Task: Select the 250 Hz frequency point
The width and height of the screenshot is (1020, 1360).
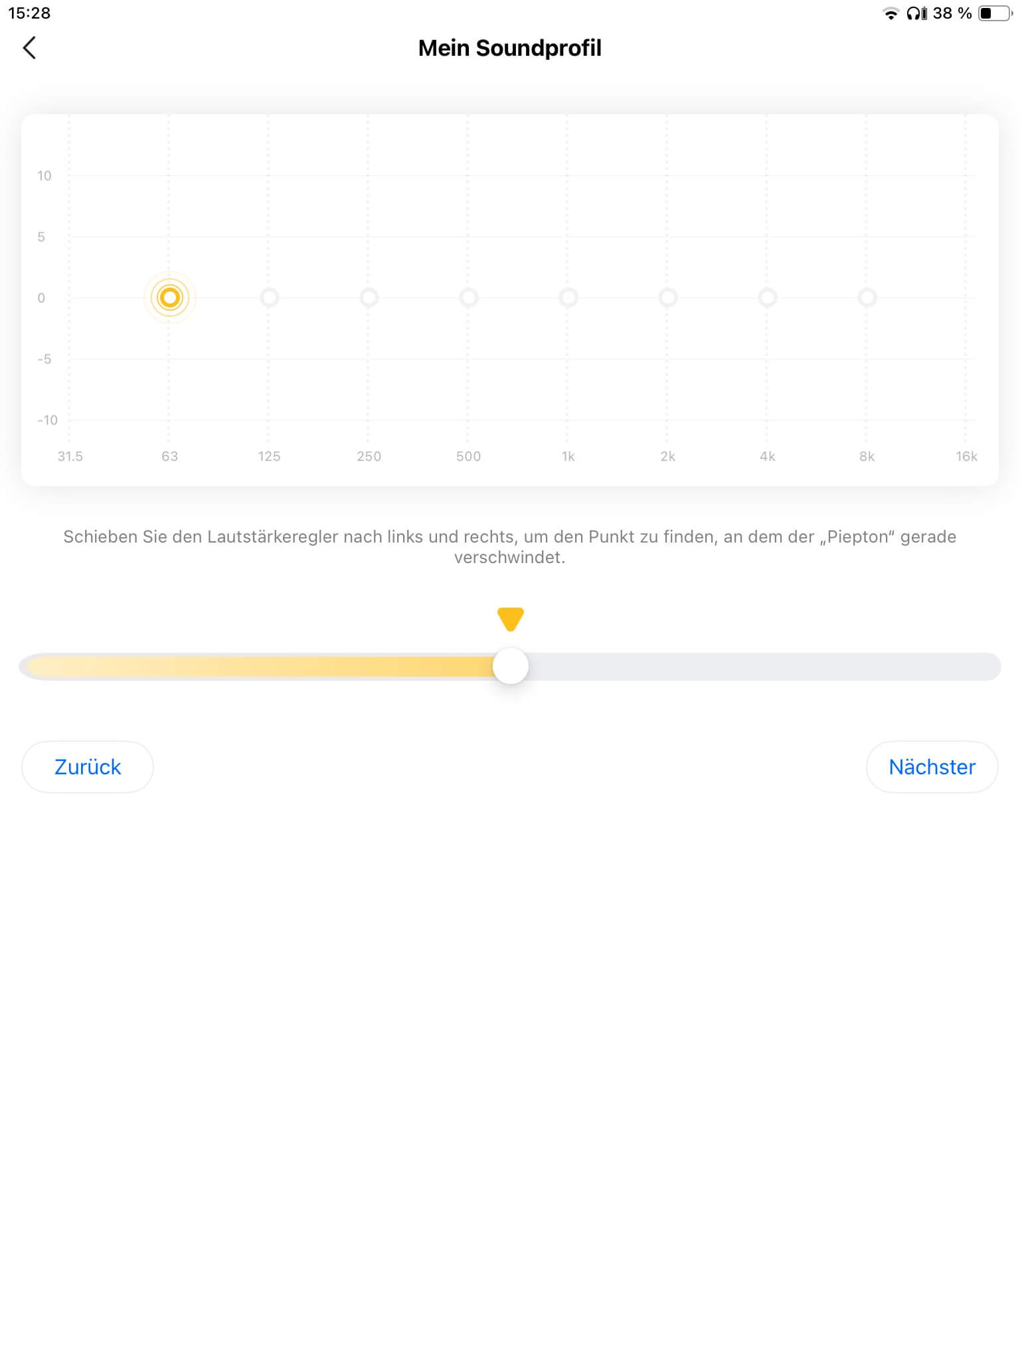Action: click(369, 297)
